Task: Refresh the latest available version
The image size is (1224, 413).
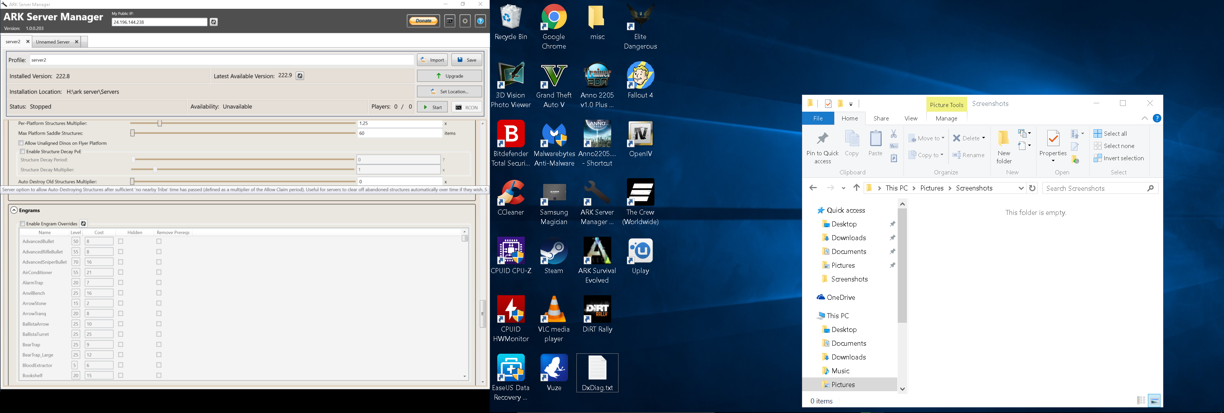Action: point(300,76)
